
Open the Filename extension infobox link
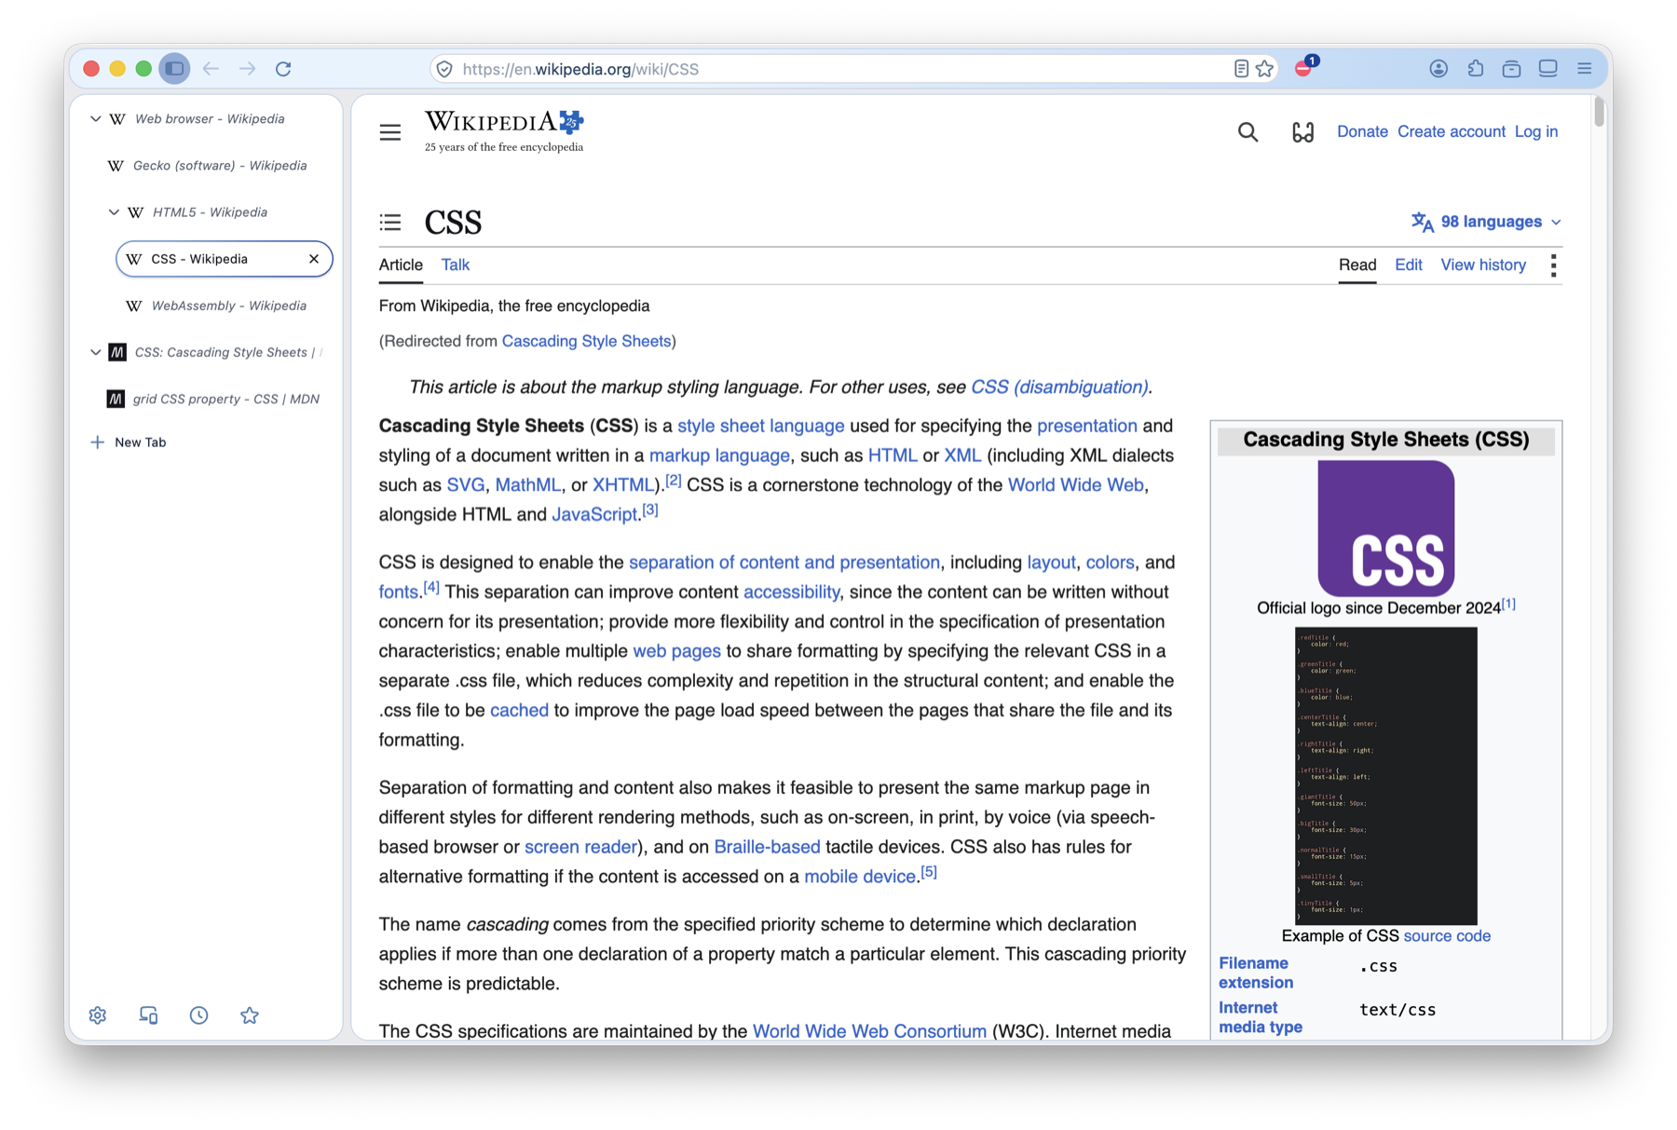[1256, 973]
